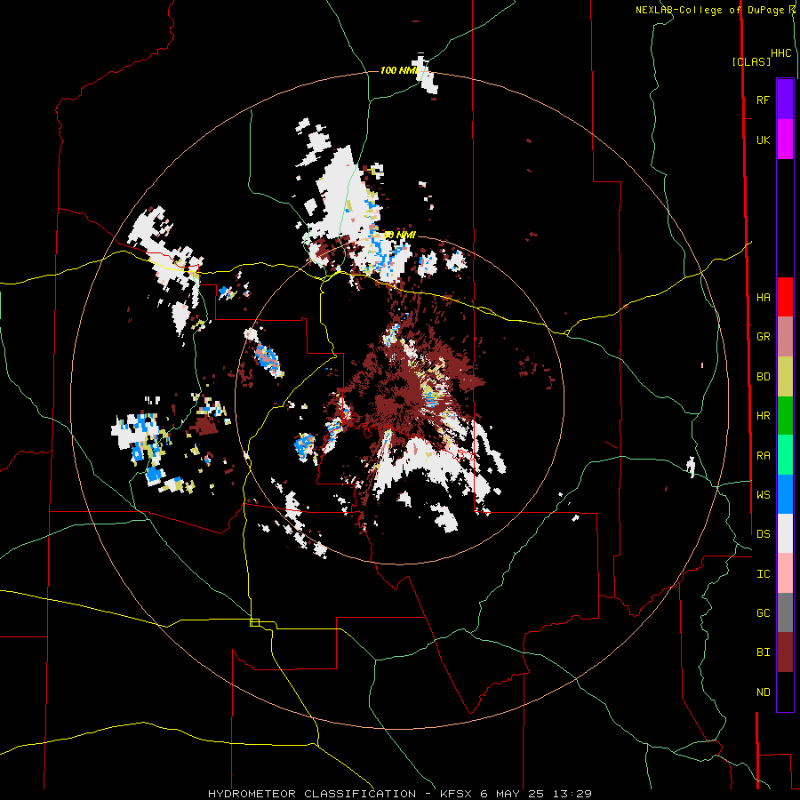Viewport: 800px width, 800px height.
Task: Click the ND black legend swatch
Action: (x=785, y=692)
